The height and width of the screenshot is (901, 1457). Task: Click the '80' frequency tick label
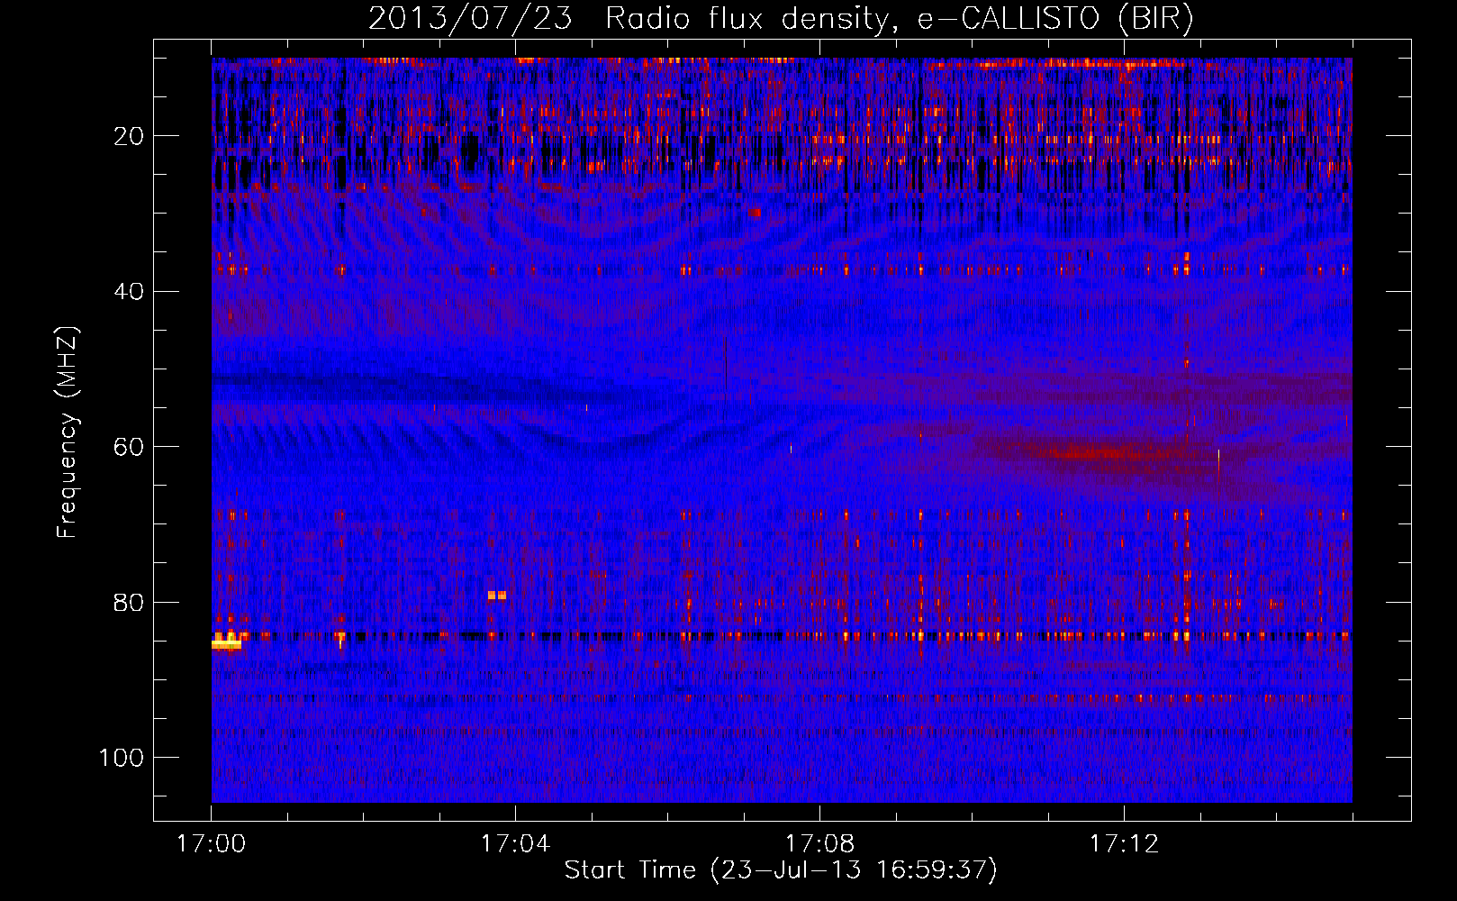pyautogui.click(x=129, y=602)
